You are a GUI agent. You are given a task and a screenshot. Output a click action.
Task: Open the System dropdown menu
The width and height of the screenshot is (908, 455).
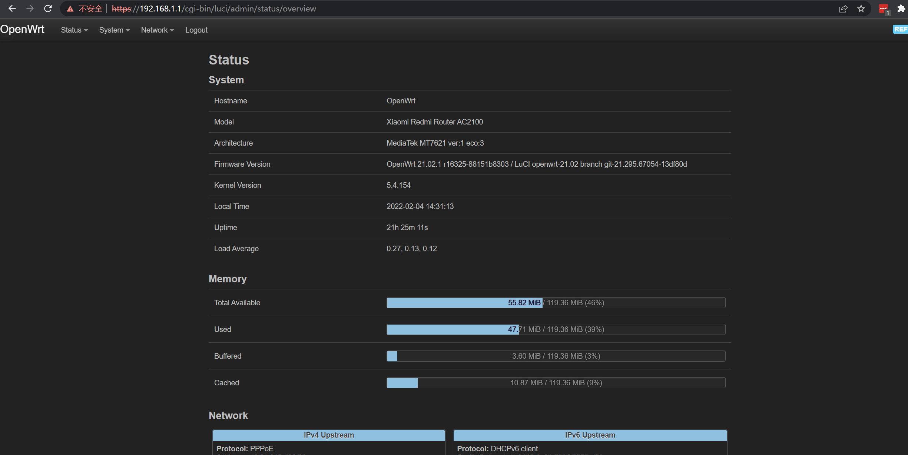coord(113,30)
